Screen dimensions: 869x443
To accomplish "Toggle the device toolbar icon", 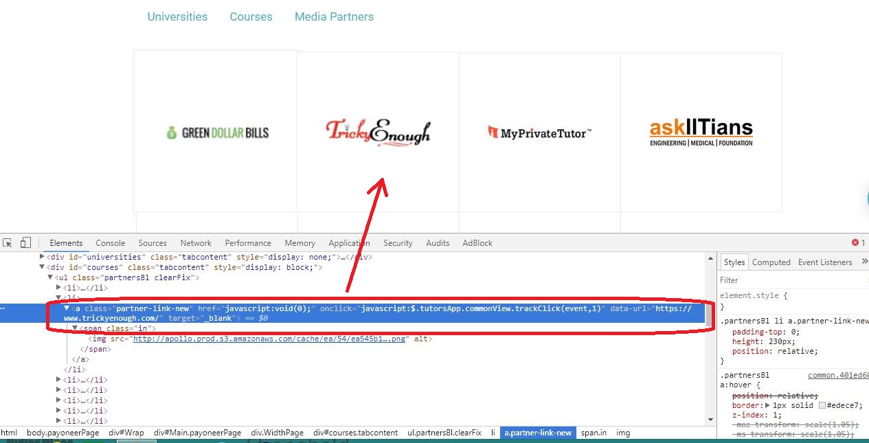I will click(25, 243).
